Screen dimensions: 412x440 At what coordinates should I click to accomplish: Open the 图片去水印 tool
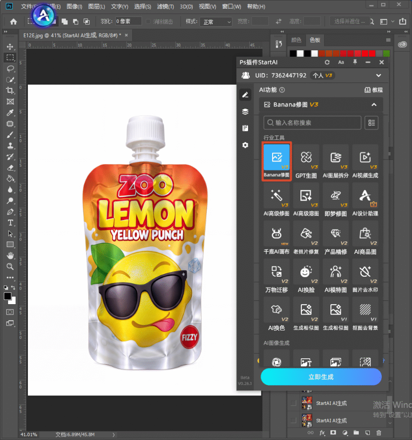365,276
